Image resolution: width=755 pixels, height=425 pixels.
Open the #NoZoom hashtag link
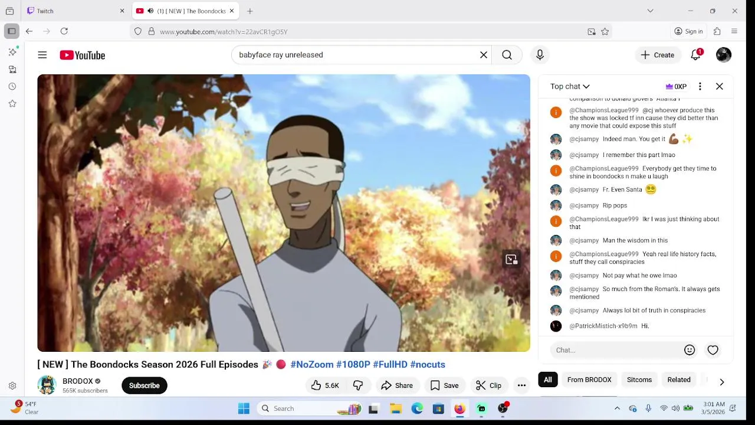coord(312,364)
